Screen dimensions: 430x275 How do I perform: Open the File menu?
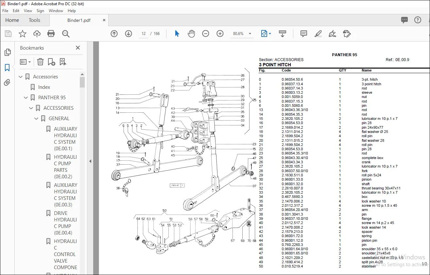pos(5,11)
